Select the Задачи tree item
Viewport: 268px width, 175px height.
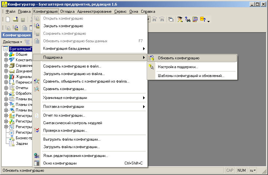tap(22, 144)
